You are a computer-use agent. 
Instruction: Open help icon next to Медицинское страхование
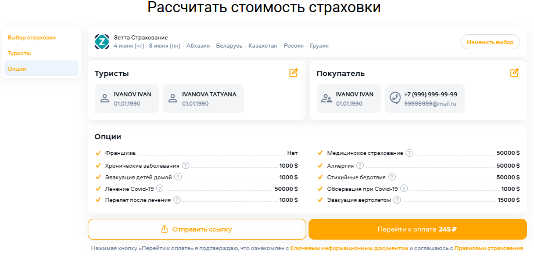[x=410, y=153]
